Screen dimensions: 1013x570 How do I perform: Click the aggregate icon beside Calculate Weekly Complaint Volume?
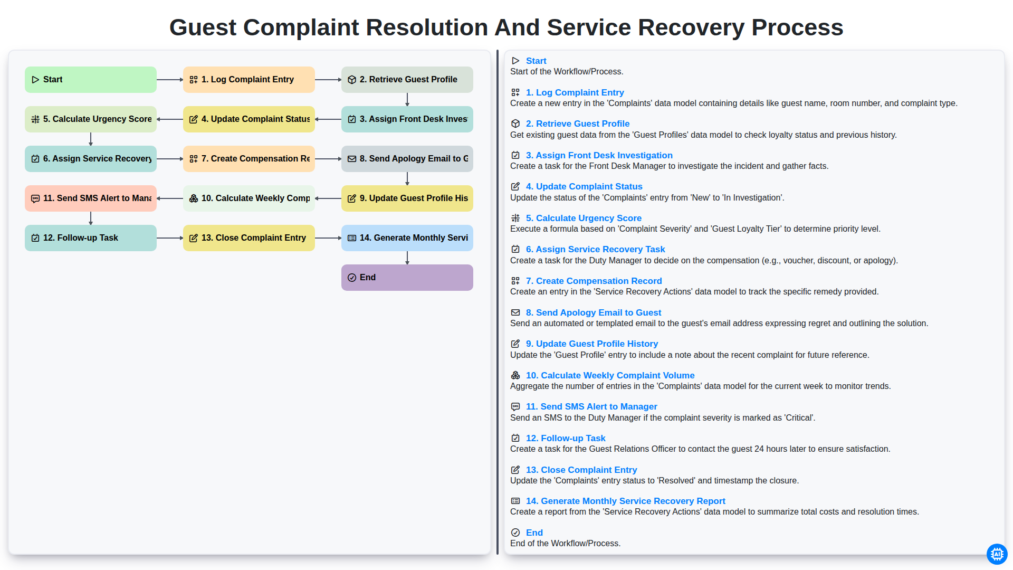point(515,375)
